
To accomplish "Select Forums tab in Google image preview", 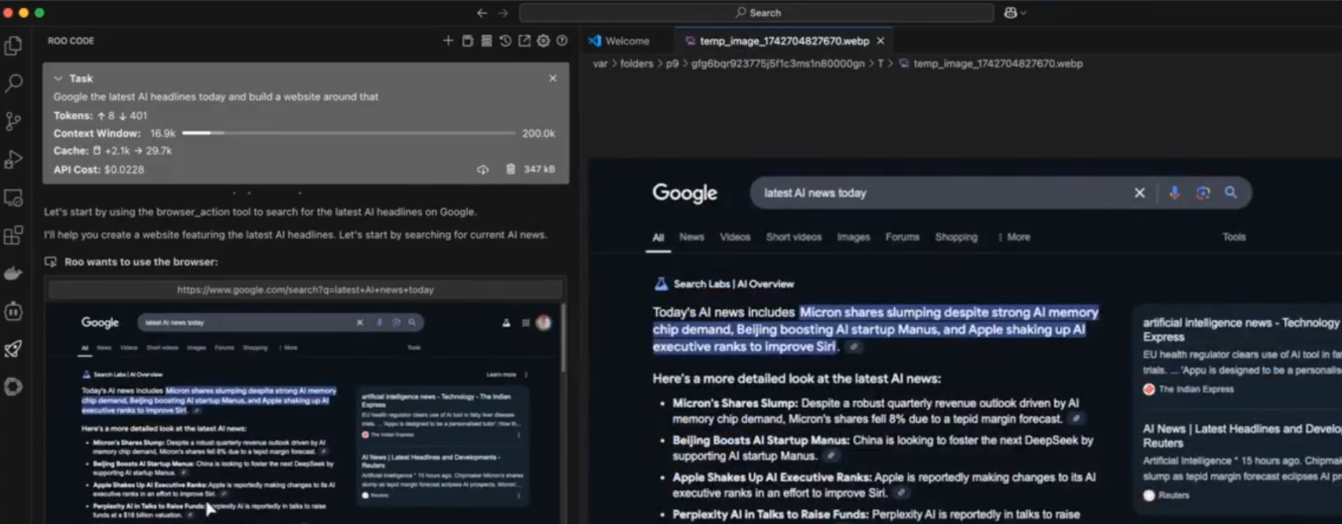I will pos(903,237).
